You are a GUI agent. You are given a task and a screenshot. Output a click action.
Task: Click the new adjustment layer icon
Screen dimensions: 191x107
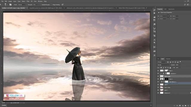tap(183, 106)
